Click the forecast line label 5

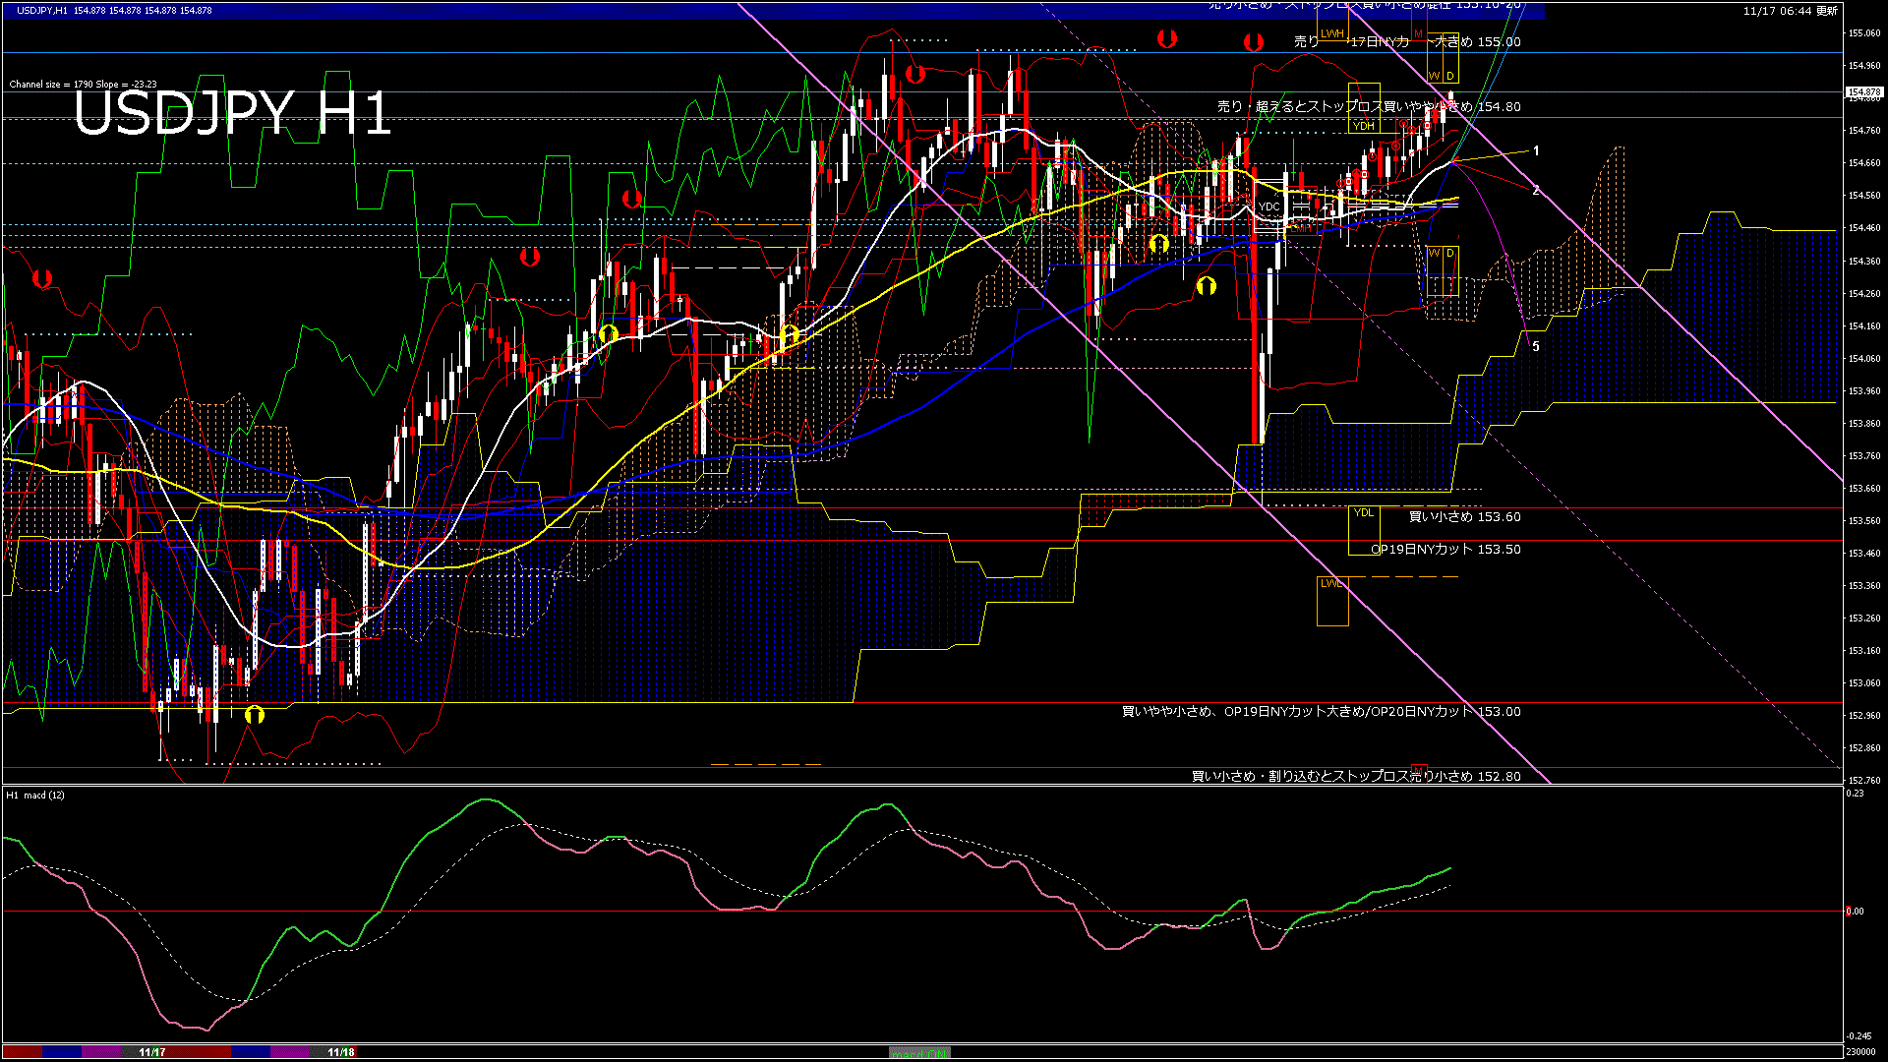[x=1536, y=346]
